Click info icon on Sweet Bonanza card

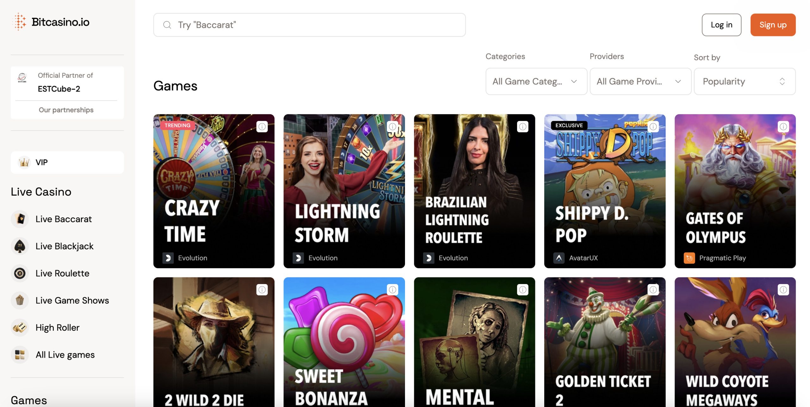tap(392, 289)
